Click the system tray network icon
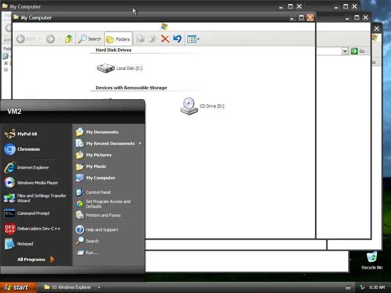The width and height of the screenshot is (391, 293). 362,287
